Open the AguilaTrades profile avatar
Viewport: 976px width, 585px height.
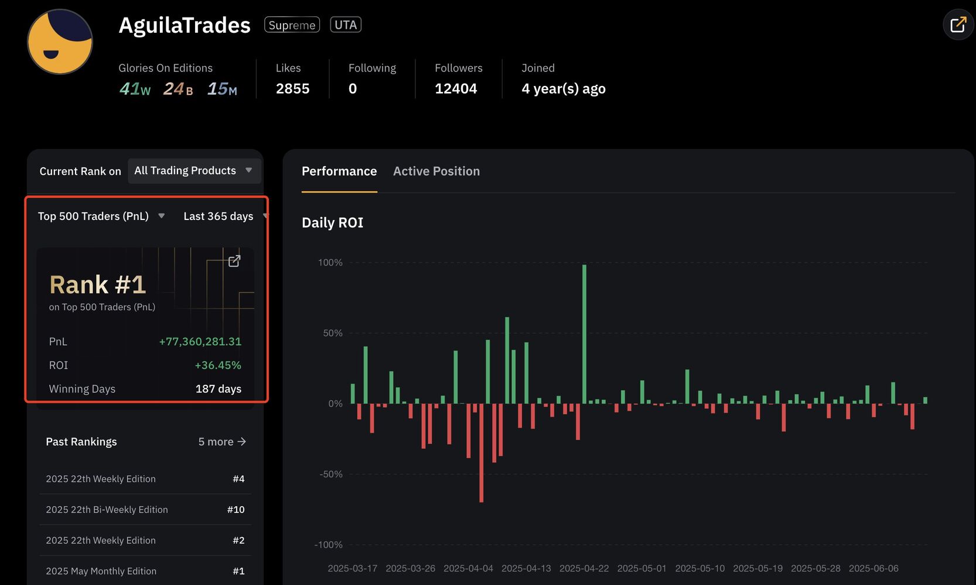(60, 42)
